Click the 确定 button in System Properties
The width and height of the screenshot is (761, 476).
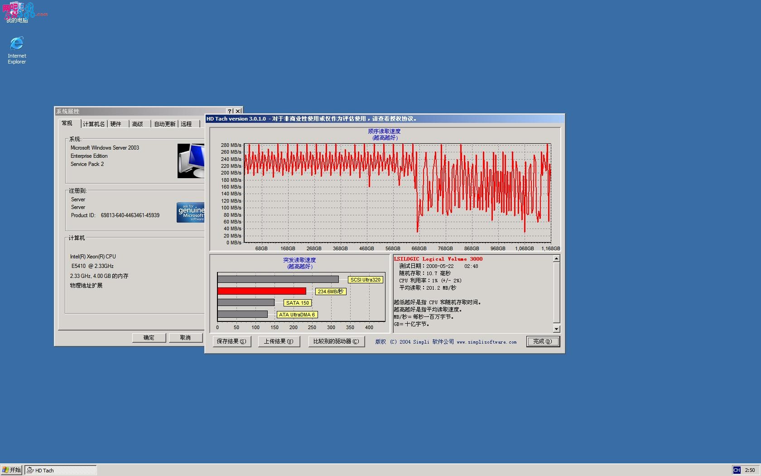pyautogui.click(x=149, y=338)
